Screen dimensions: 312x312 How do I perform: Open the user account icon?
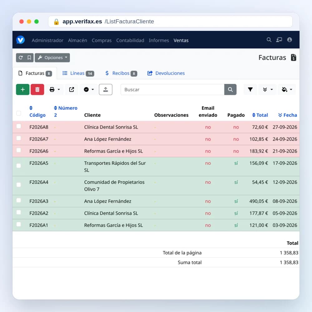[x=290, y=40]
